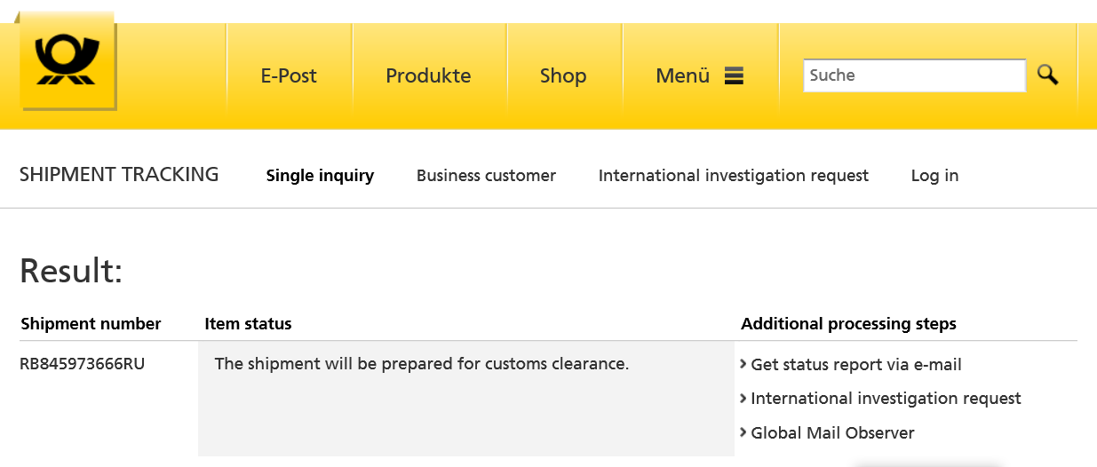Image resolution: width=1097 pixels, height=467 pixels.
Task: Choose Get status report via e-mail
Action: pyautogui.click(x=856, y=365)
